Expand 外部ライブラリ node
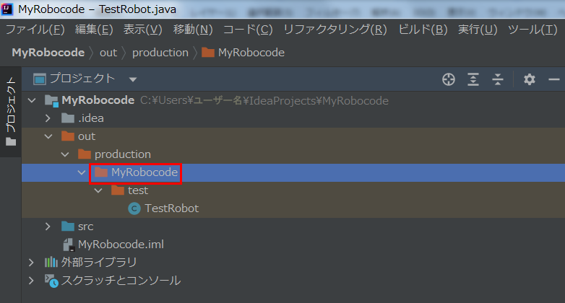 pos(31,262)
